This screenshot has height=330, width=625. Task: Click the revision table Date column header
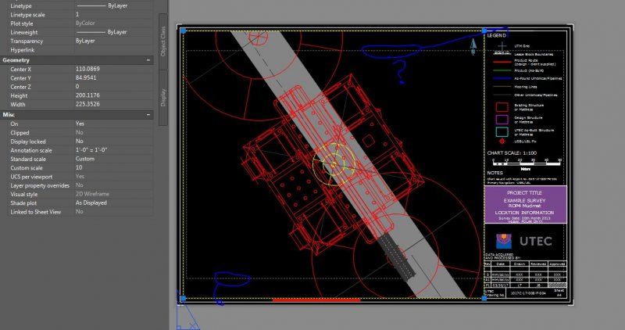tap(500, 264)
